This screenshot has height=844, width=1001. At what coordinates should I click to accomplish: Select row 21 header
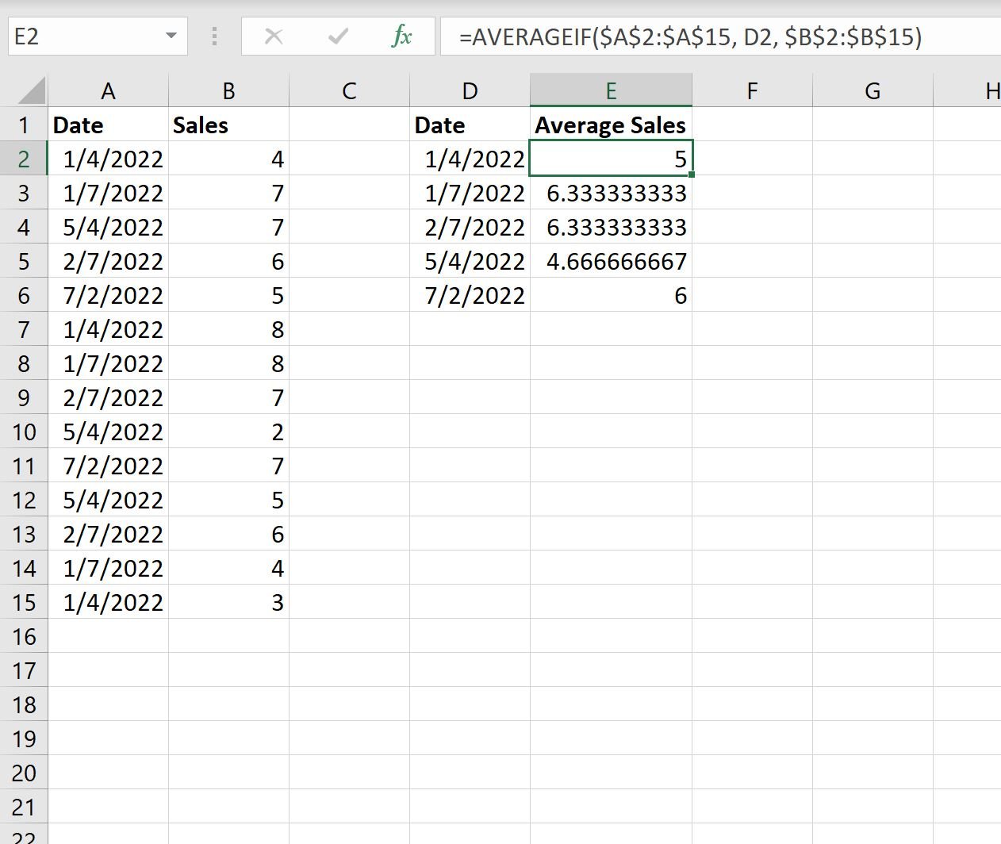(x=24, y=807)
